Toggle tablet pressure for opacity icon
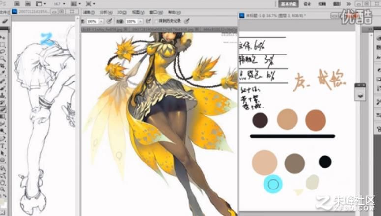Image resolution: width=381 pixels, height=216 pixels. pos(109,22)
